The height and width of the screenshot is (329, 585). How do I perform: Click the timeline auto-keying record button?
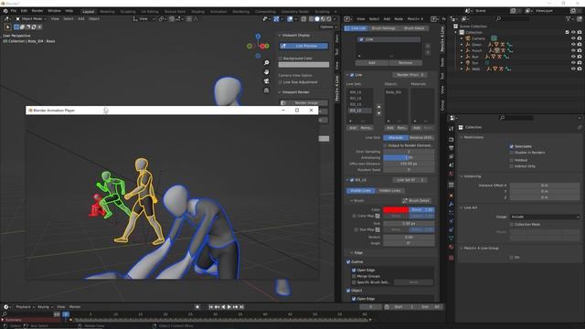click(x=197, y=307)
